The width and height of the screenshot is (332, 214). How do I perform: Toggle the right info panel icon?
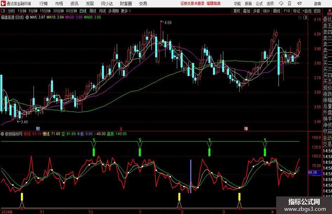pyautogui.click(x=305, y=18)
